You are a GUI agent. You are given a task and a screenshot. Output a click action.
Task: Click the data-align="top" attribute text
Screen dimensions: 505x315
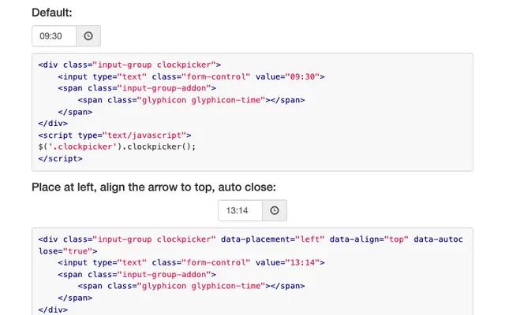coord(368,239)
